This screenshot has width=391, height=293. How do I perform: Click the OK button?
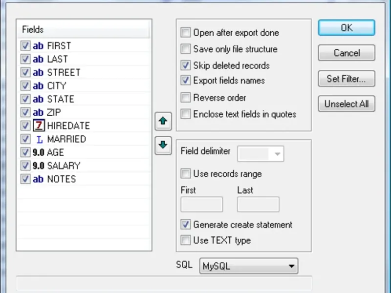(x=347, y=28)
